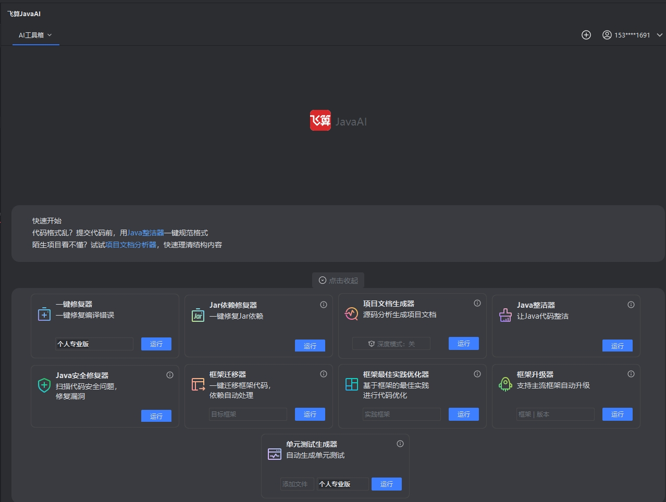666x502 pixels.
Task: Open the user account avatar icon
Action: (607, 35)
